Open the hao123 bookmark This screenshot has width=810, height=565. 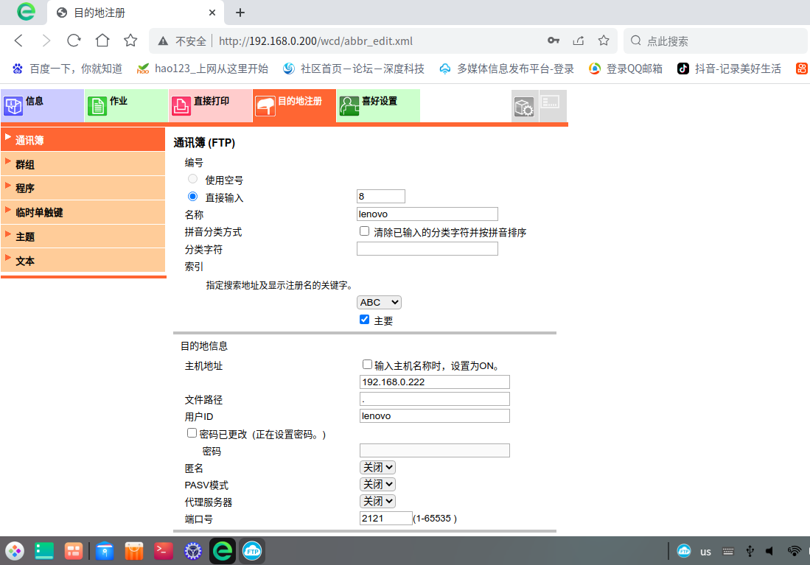(x=202, y=69)
